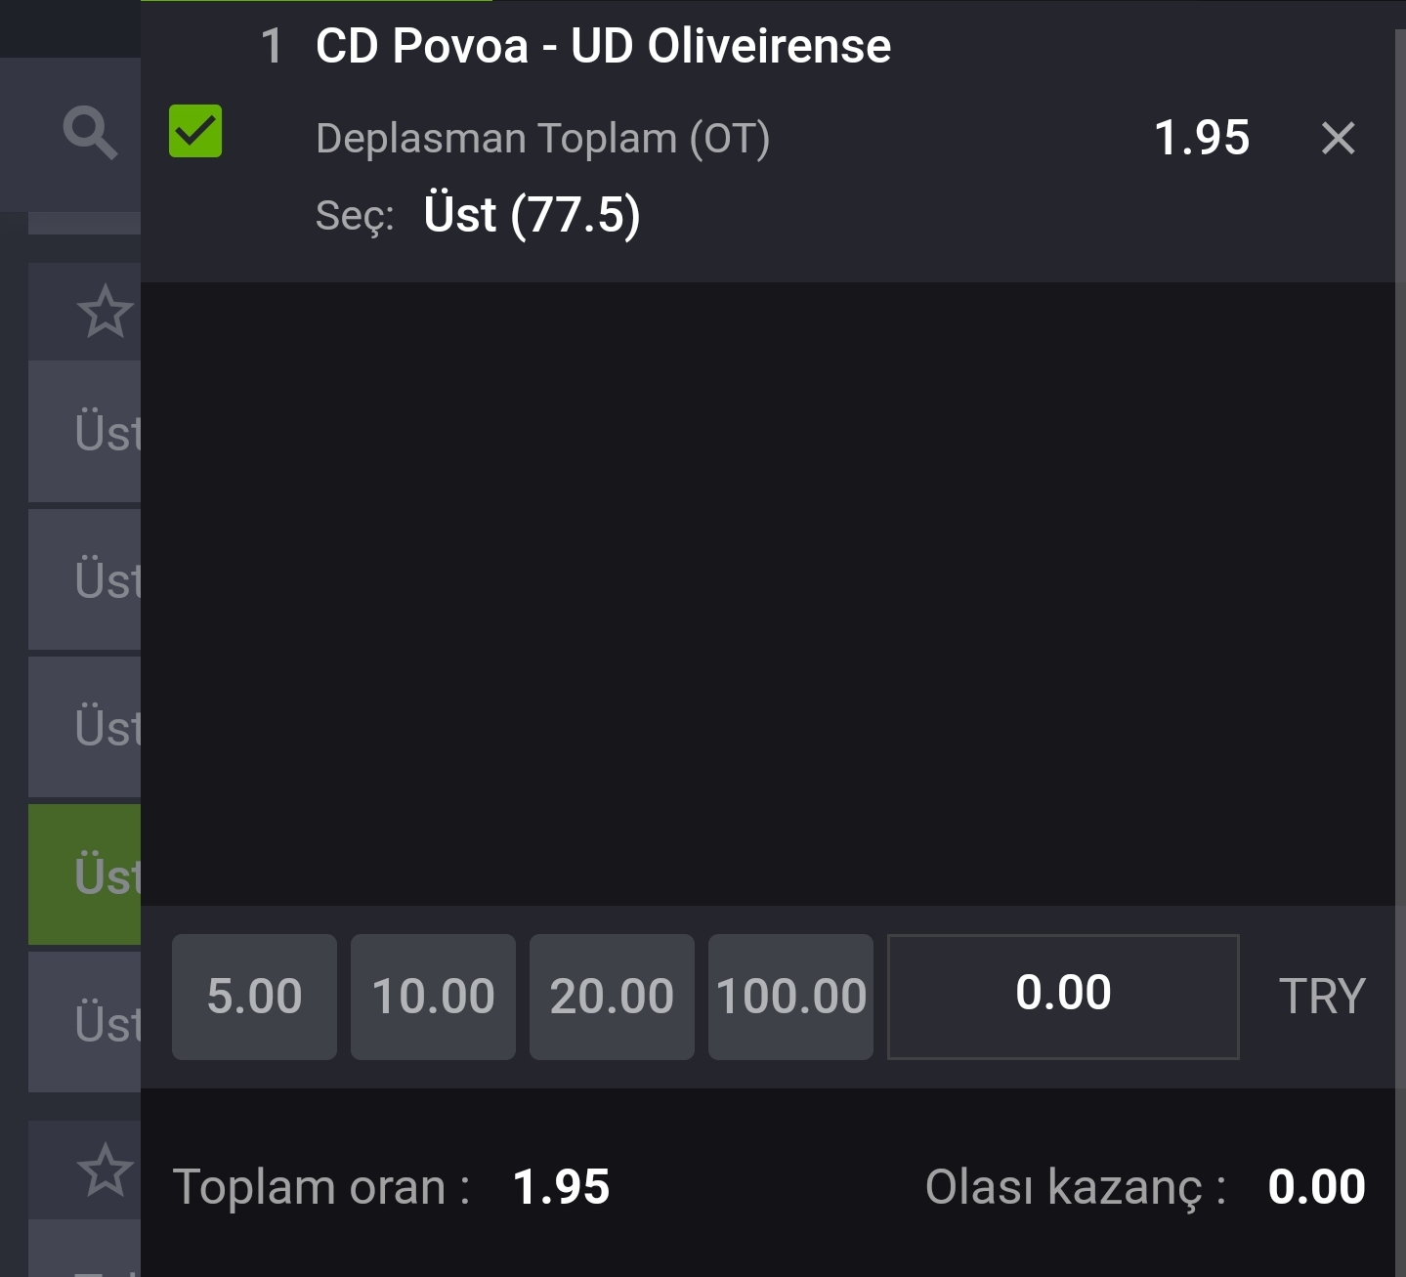Click the Üst (77.5) selection text
The width and height of the screenshot is (1406, 1277).
(533, 215)
